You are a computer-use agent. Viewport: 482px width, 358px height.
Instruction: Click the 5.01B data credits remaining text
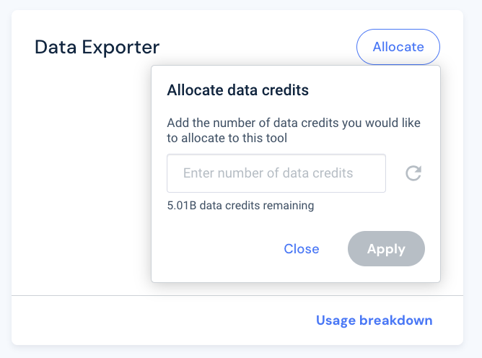[x=240, y=206]
